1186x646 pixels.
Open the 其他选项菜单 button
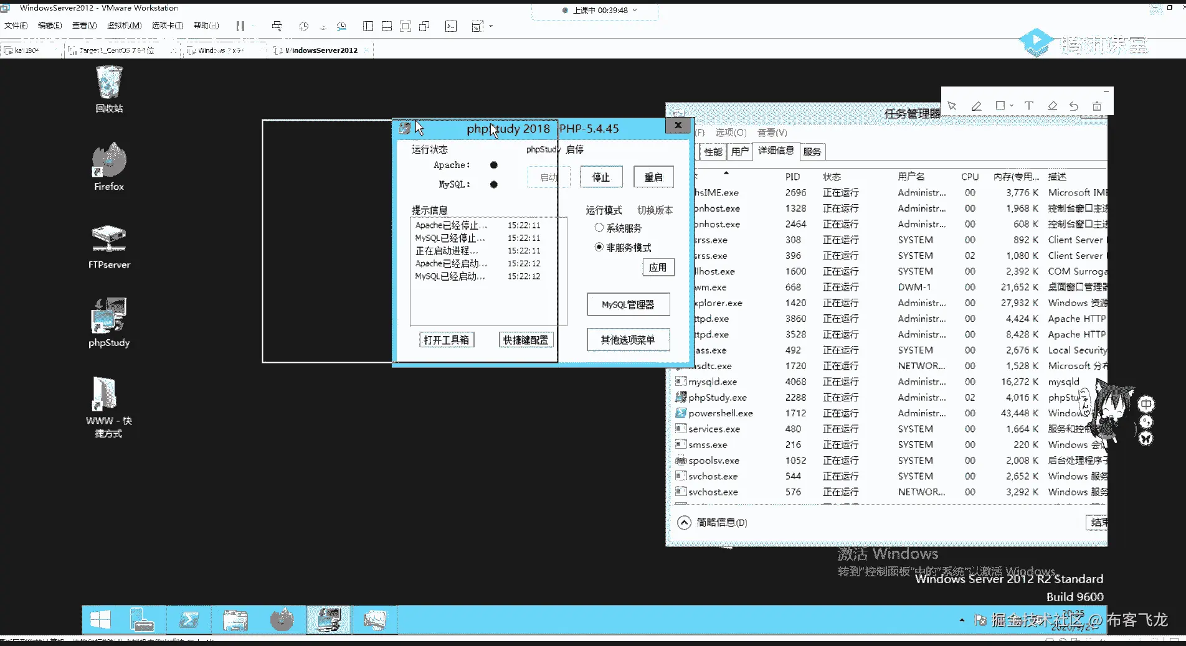click(x=628, y=340)
